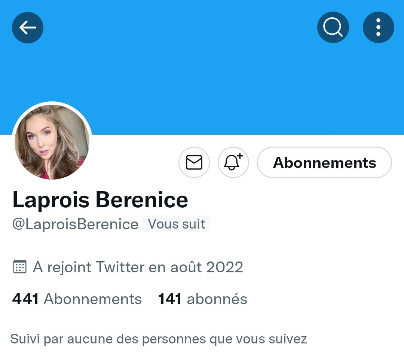This screenshot has height=361, width=404.
Task: Click the calendar icon beside join date
Action: click(19, 267)
